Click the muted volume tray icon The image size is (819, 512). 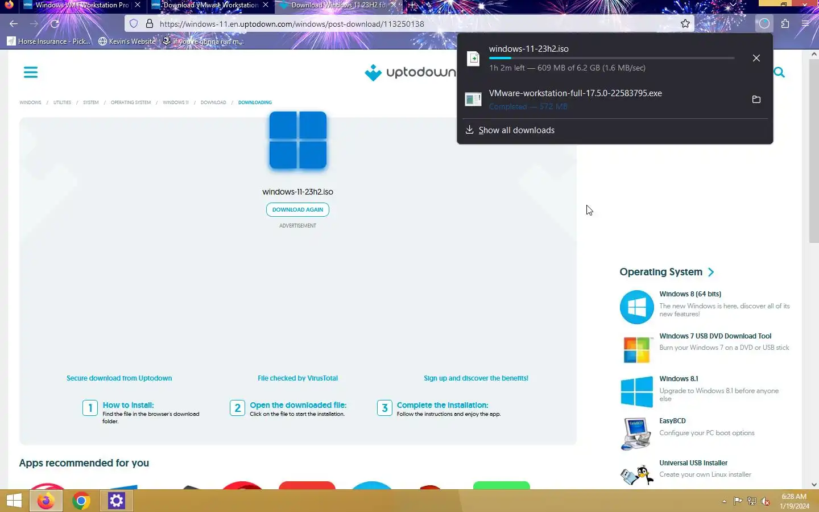click(766, 501)
